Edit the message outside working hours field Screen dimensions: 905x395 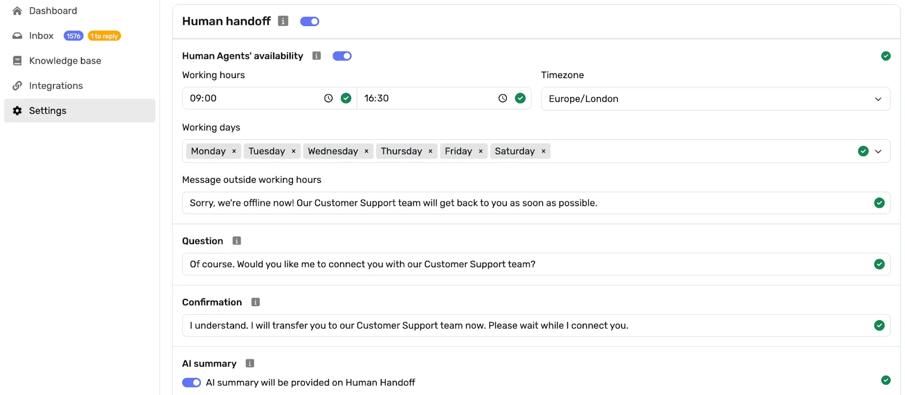coord(526,203)
